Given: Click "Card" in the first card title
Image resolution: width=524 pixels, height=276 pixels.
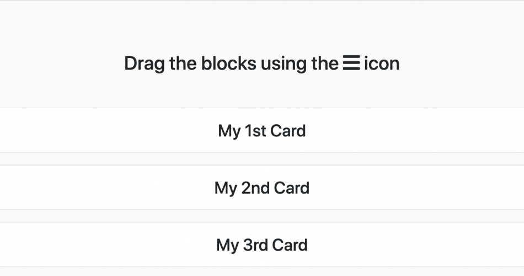Looking at the screenshot, I should tap(289, 131).
